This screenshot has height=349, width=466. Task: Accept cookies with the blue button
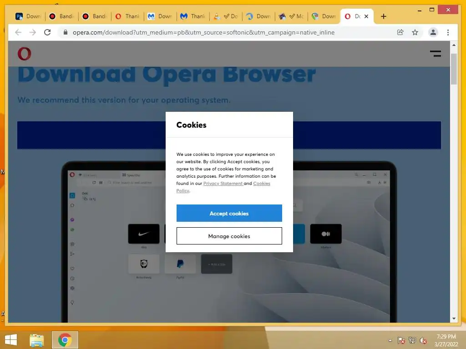pyautogui.click(x=229, y=213)
